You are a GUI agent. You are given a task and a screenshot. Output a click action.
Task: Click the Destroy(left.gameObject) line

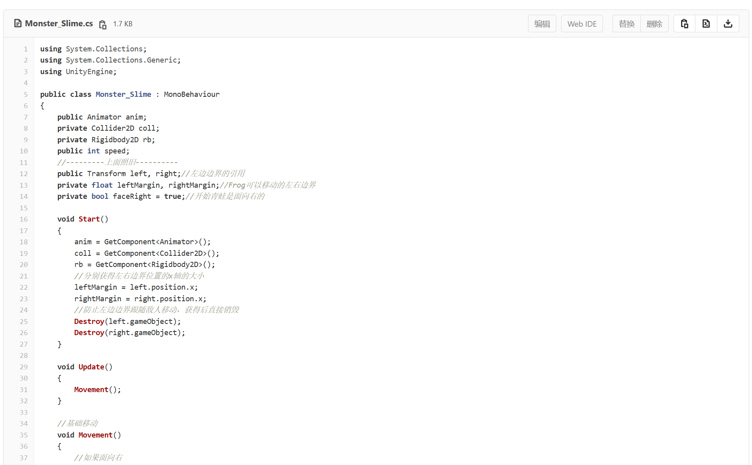(x=127, y=322)
